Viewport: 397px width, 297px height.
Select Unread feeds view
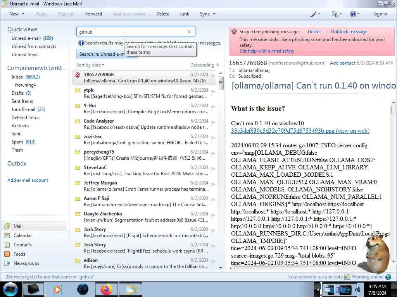[x=25, y=54]
